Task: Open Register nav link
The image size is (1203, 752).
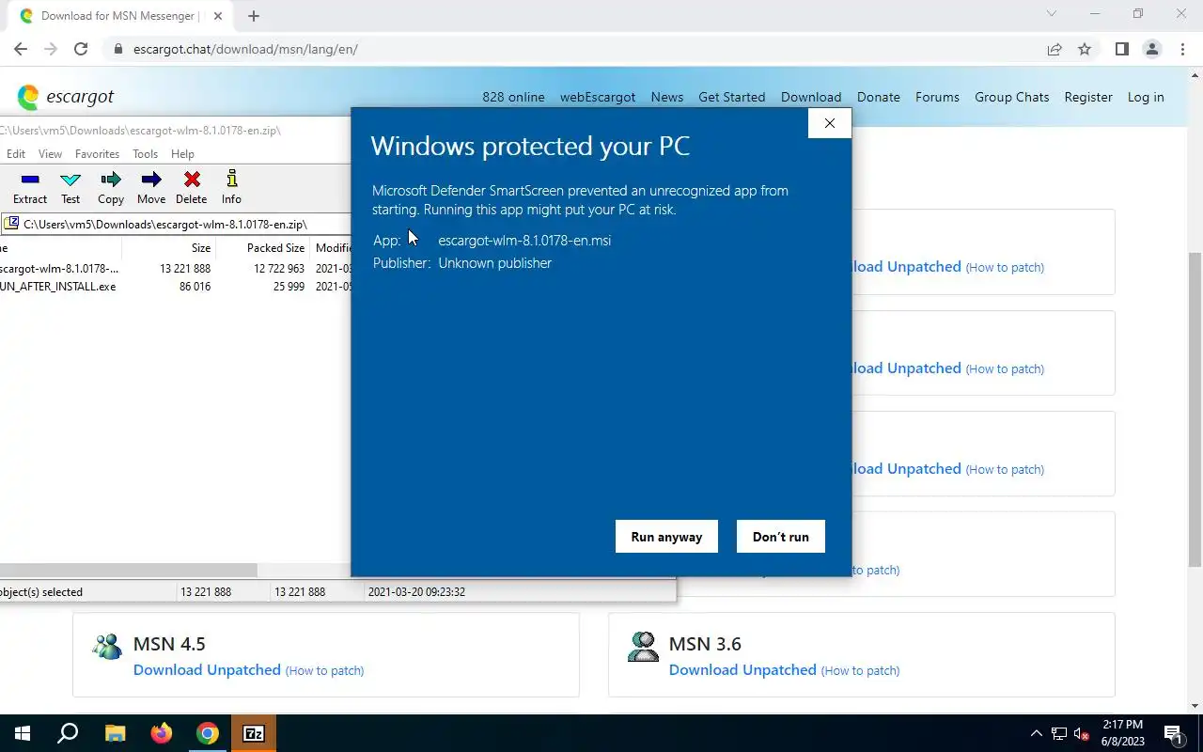Action: (x=1088, y=97)
